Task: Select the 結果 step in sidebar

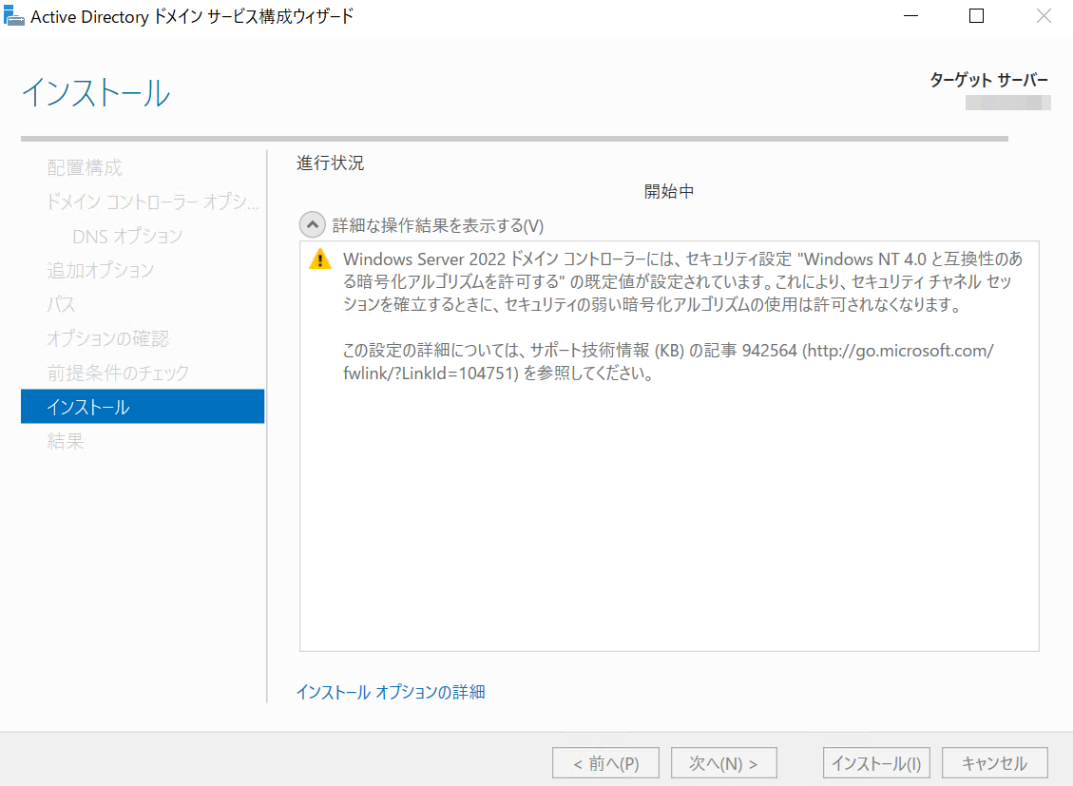Action: click(x=66, y=441)
